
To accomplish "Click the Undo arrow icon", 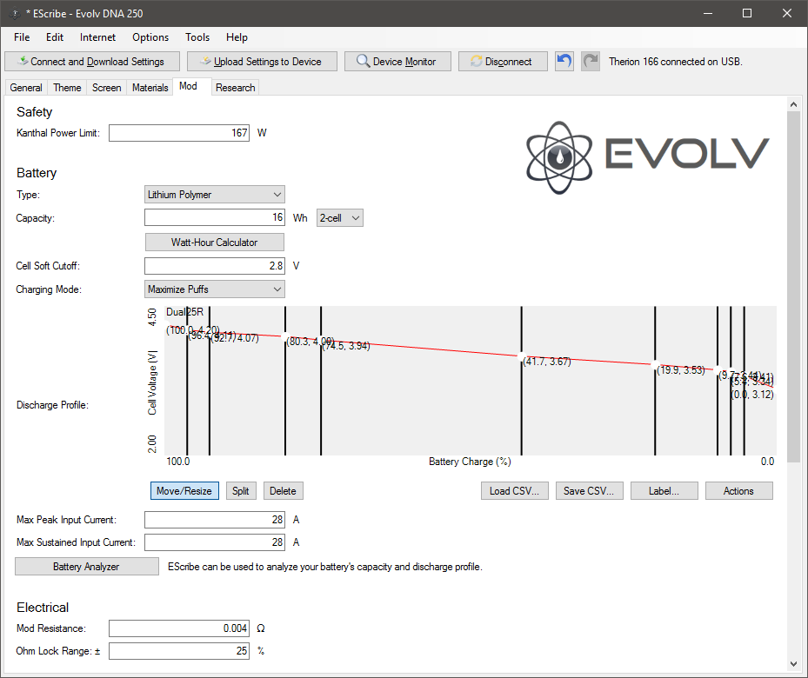I will coord(564,62).
